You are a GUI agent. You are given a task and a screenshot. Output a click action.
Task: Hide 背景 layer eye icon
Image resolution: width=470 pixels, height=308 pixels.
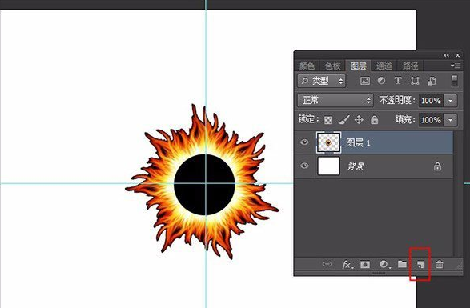(x=304, y=166)
